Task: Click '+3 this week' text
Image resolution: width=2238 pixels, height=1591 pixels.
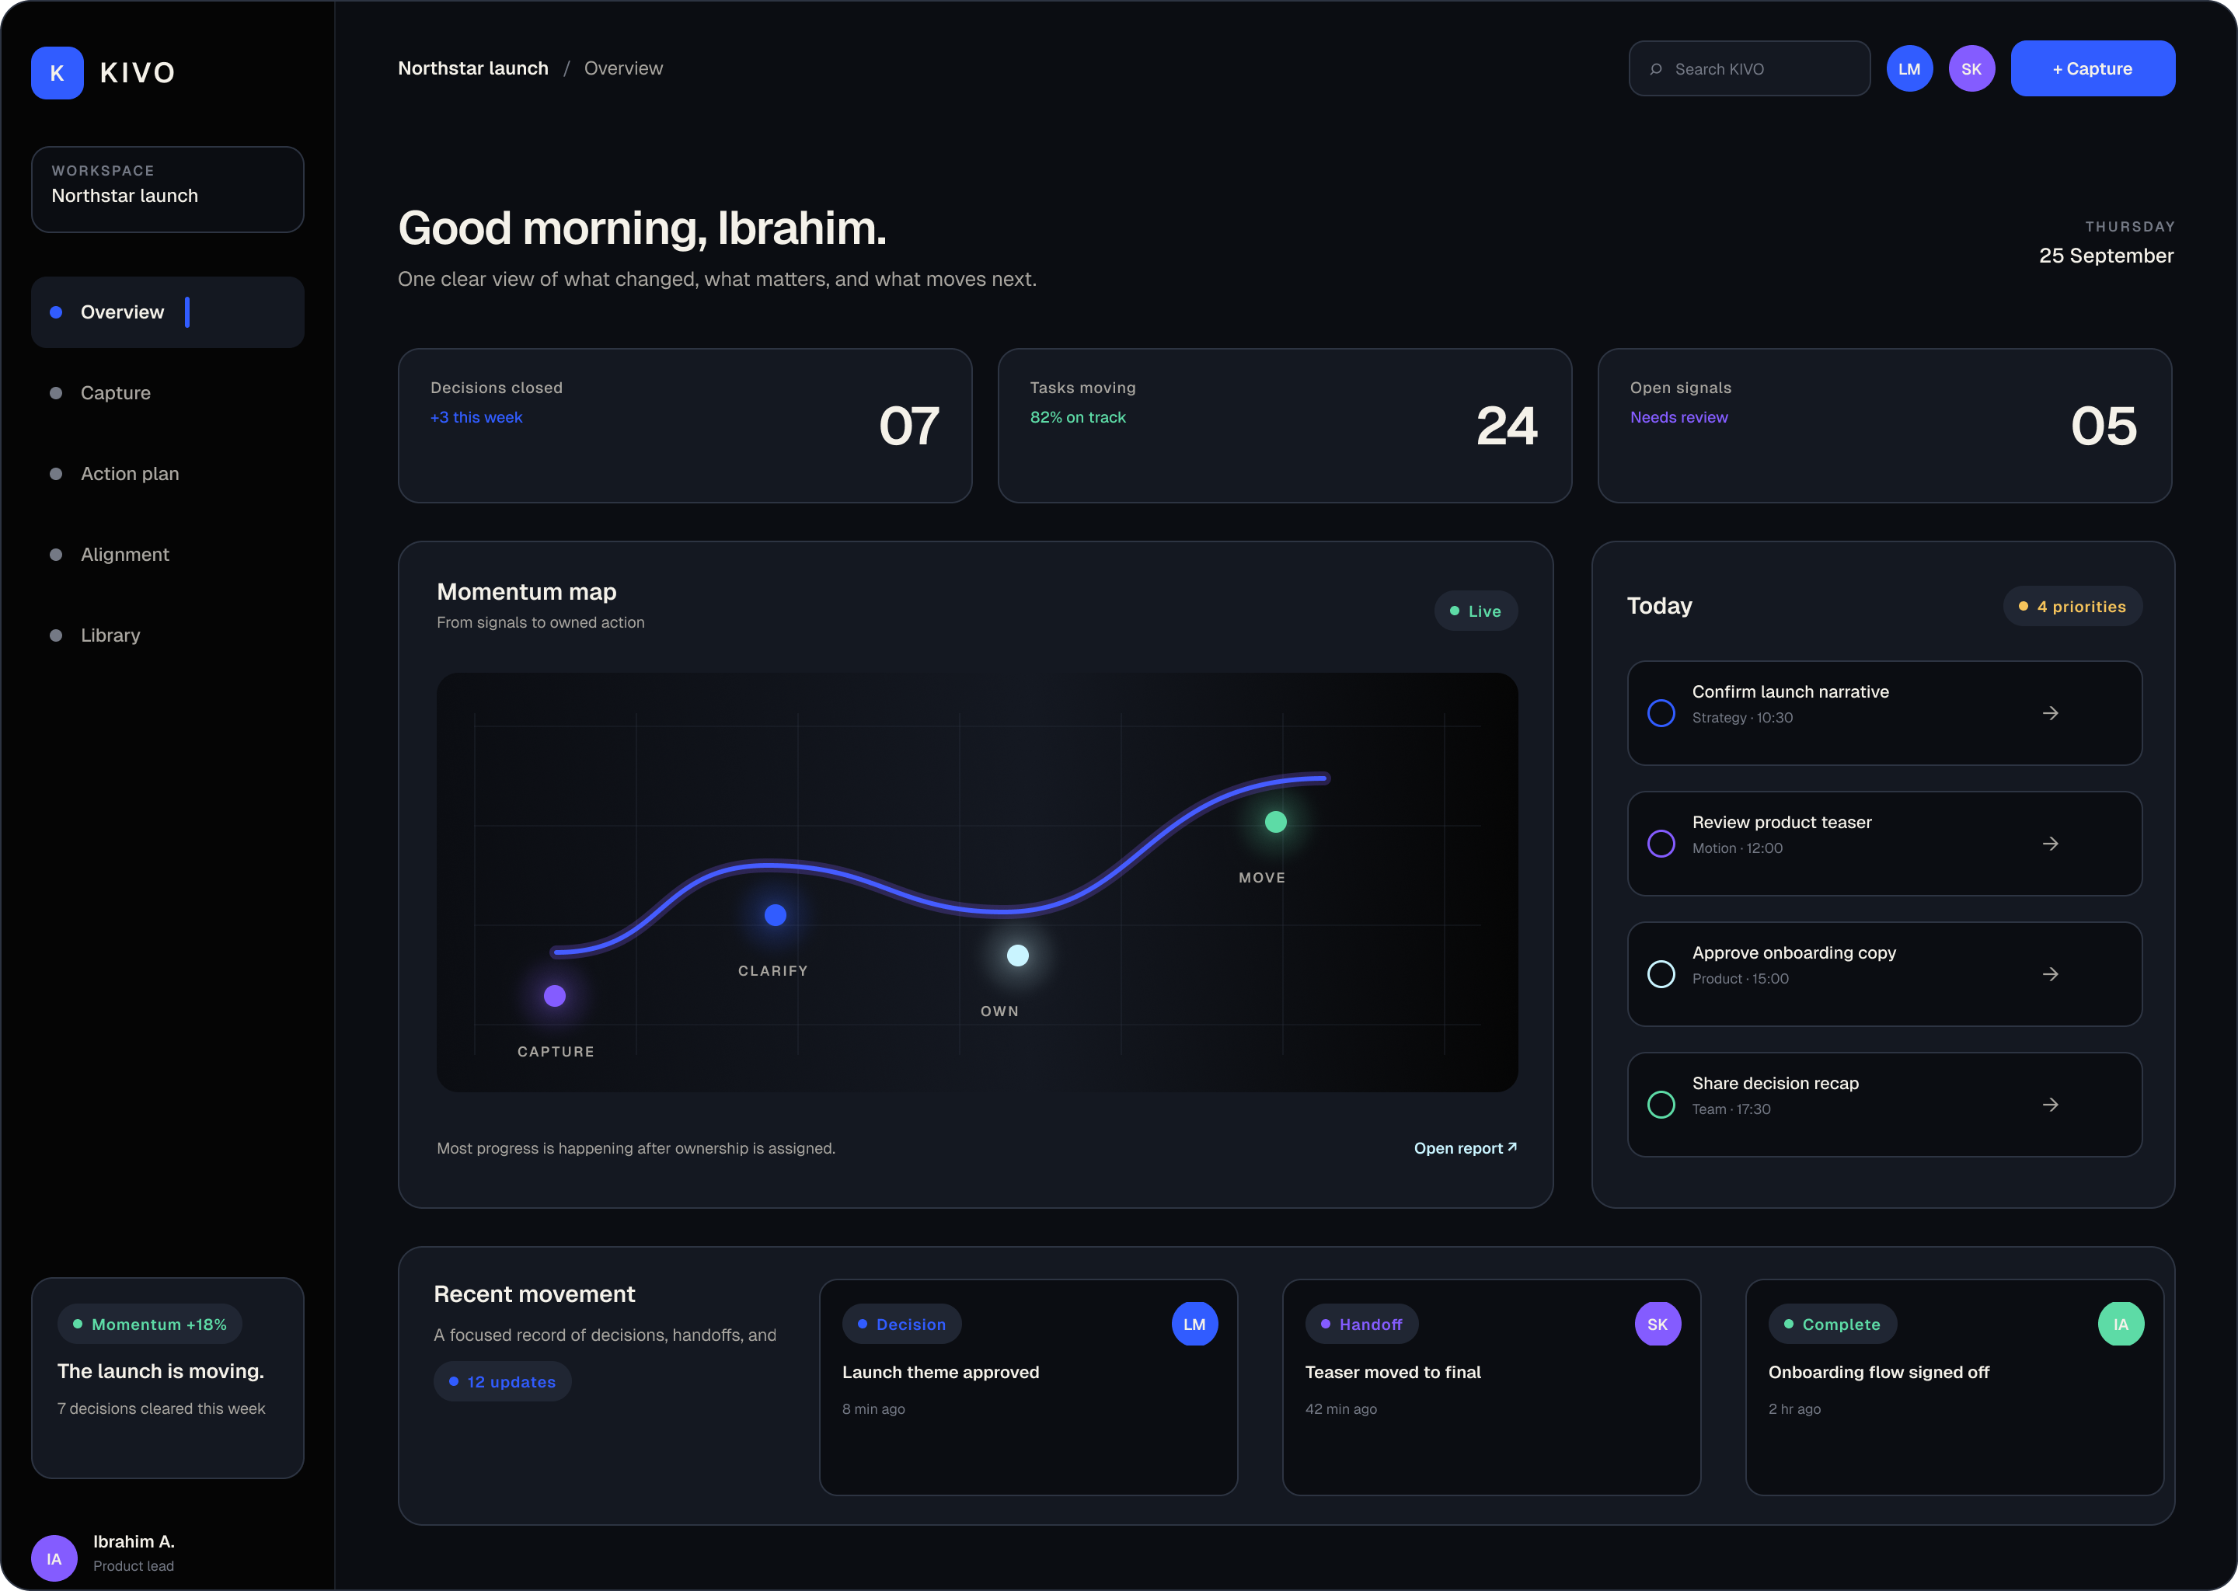Action: (476, 417)
